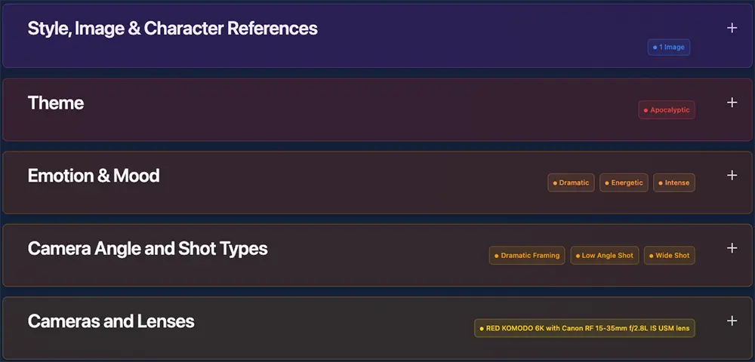This screenshot has width=755, height=362.
Task: Expand the Cameras and Lenses heading
Action: [111, 321]
